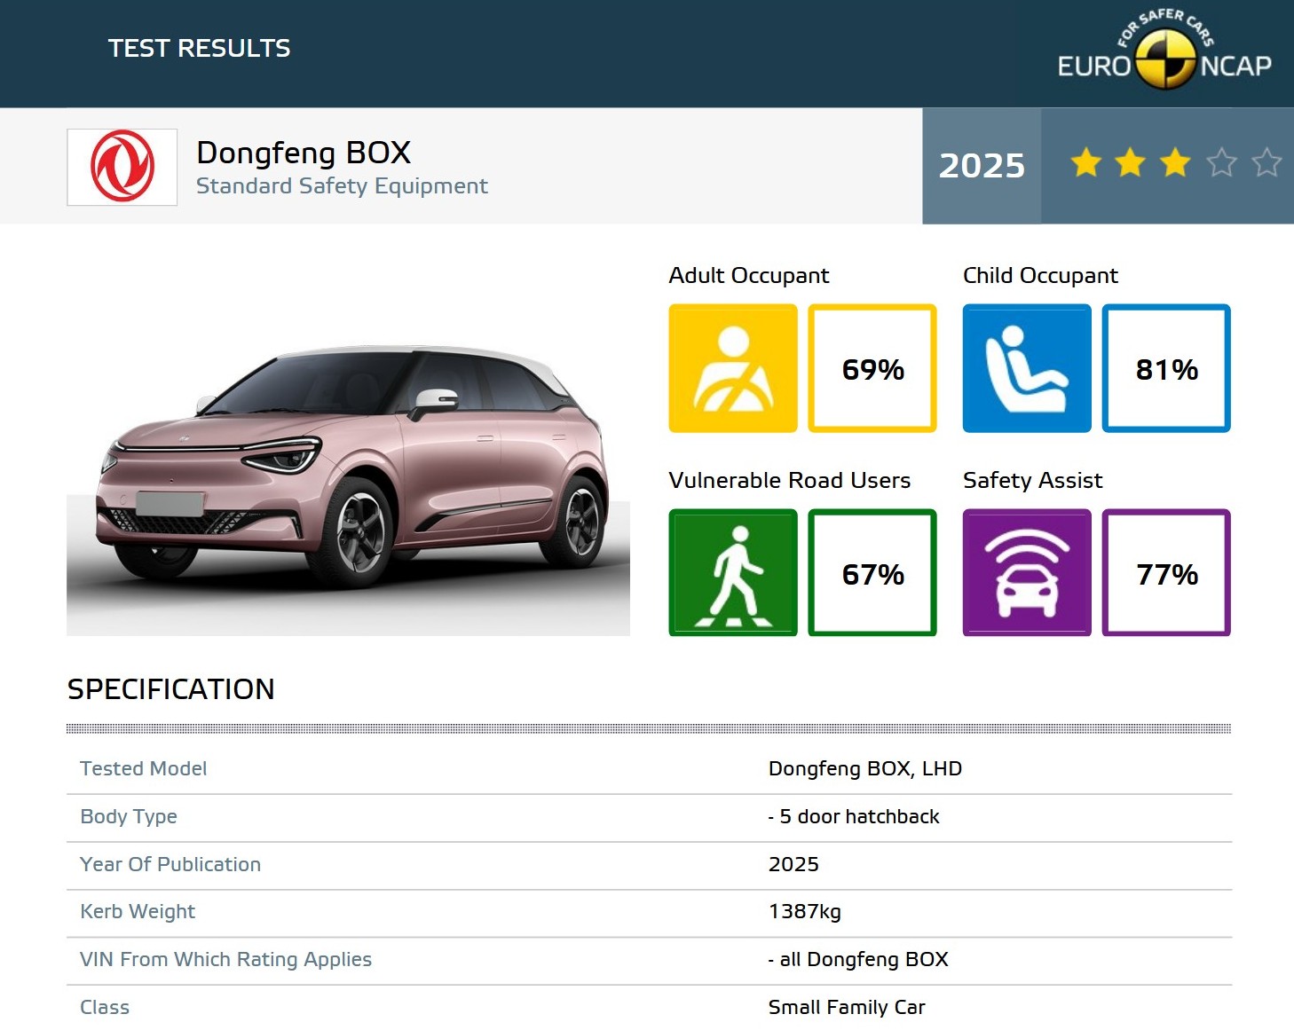The height and width of the screenshot is (1030, 1294).
Task: Click the Adult Occupant heading
Action: (749, 276)
